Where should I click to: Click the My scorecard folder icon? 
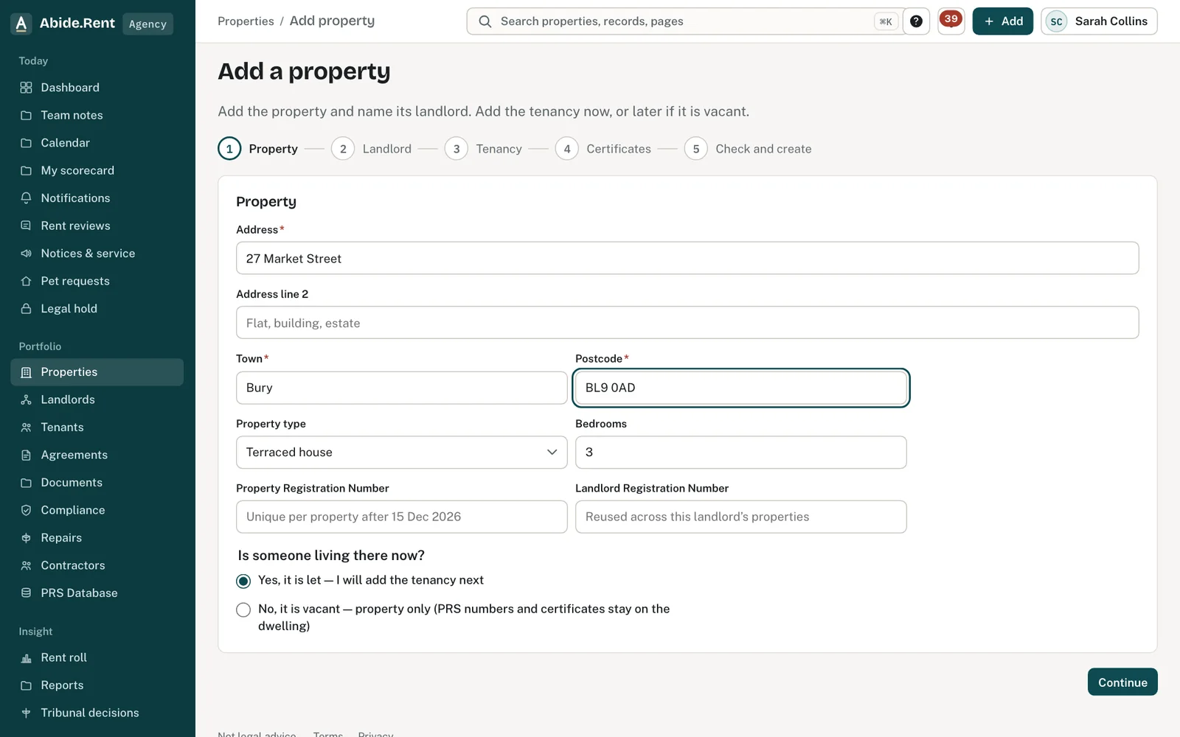pyautogui.click(x=26, y=170)
